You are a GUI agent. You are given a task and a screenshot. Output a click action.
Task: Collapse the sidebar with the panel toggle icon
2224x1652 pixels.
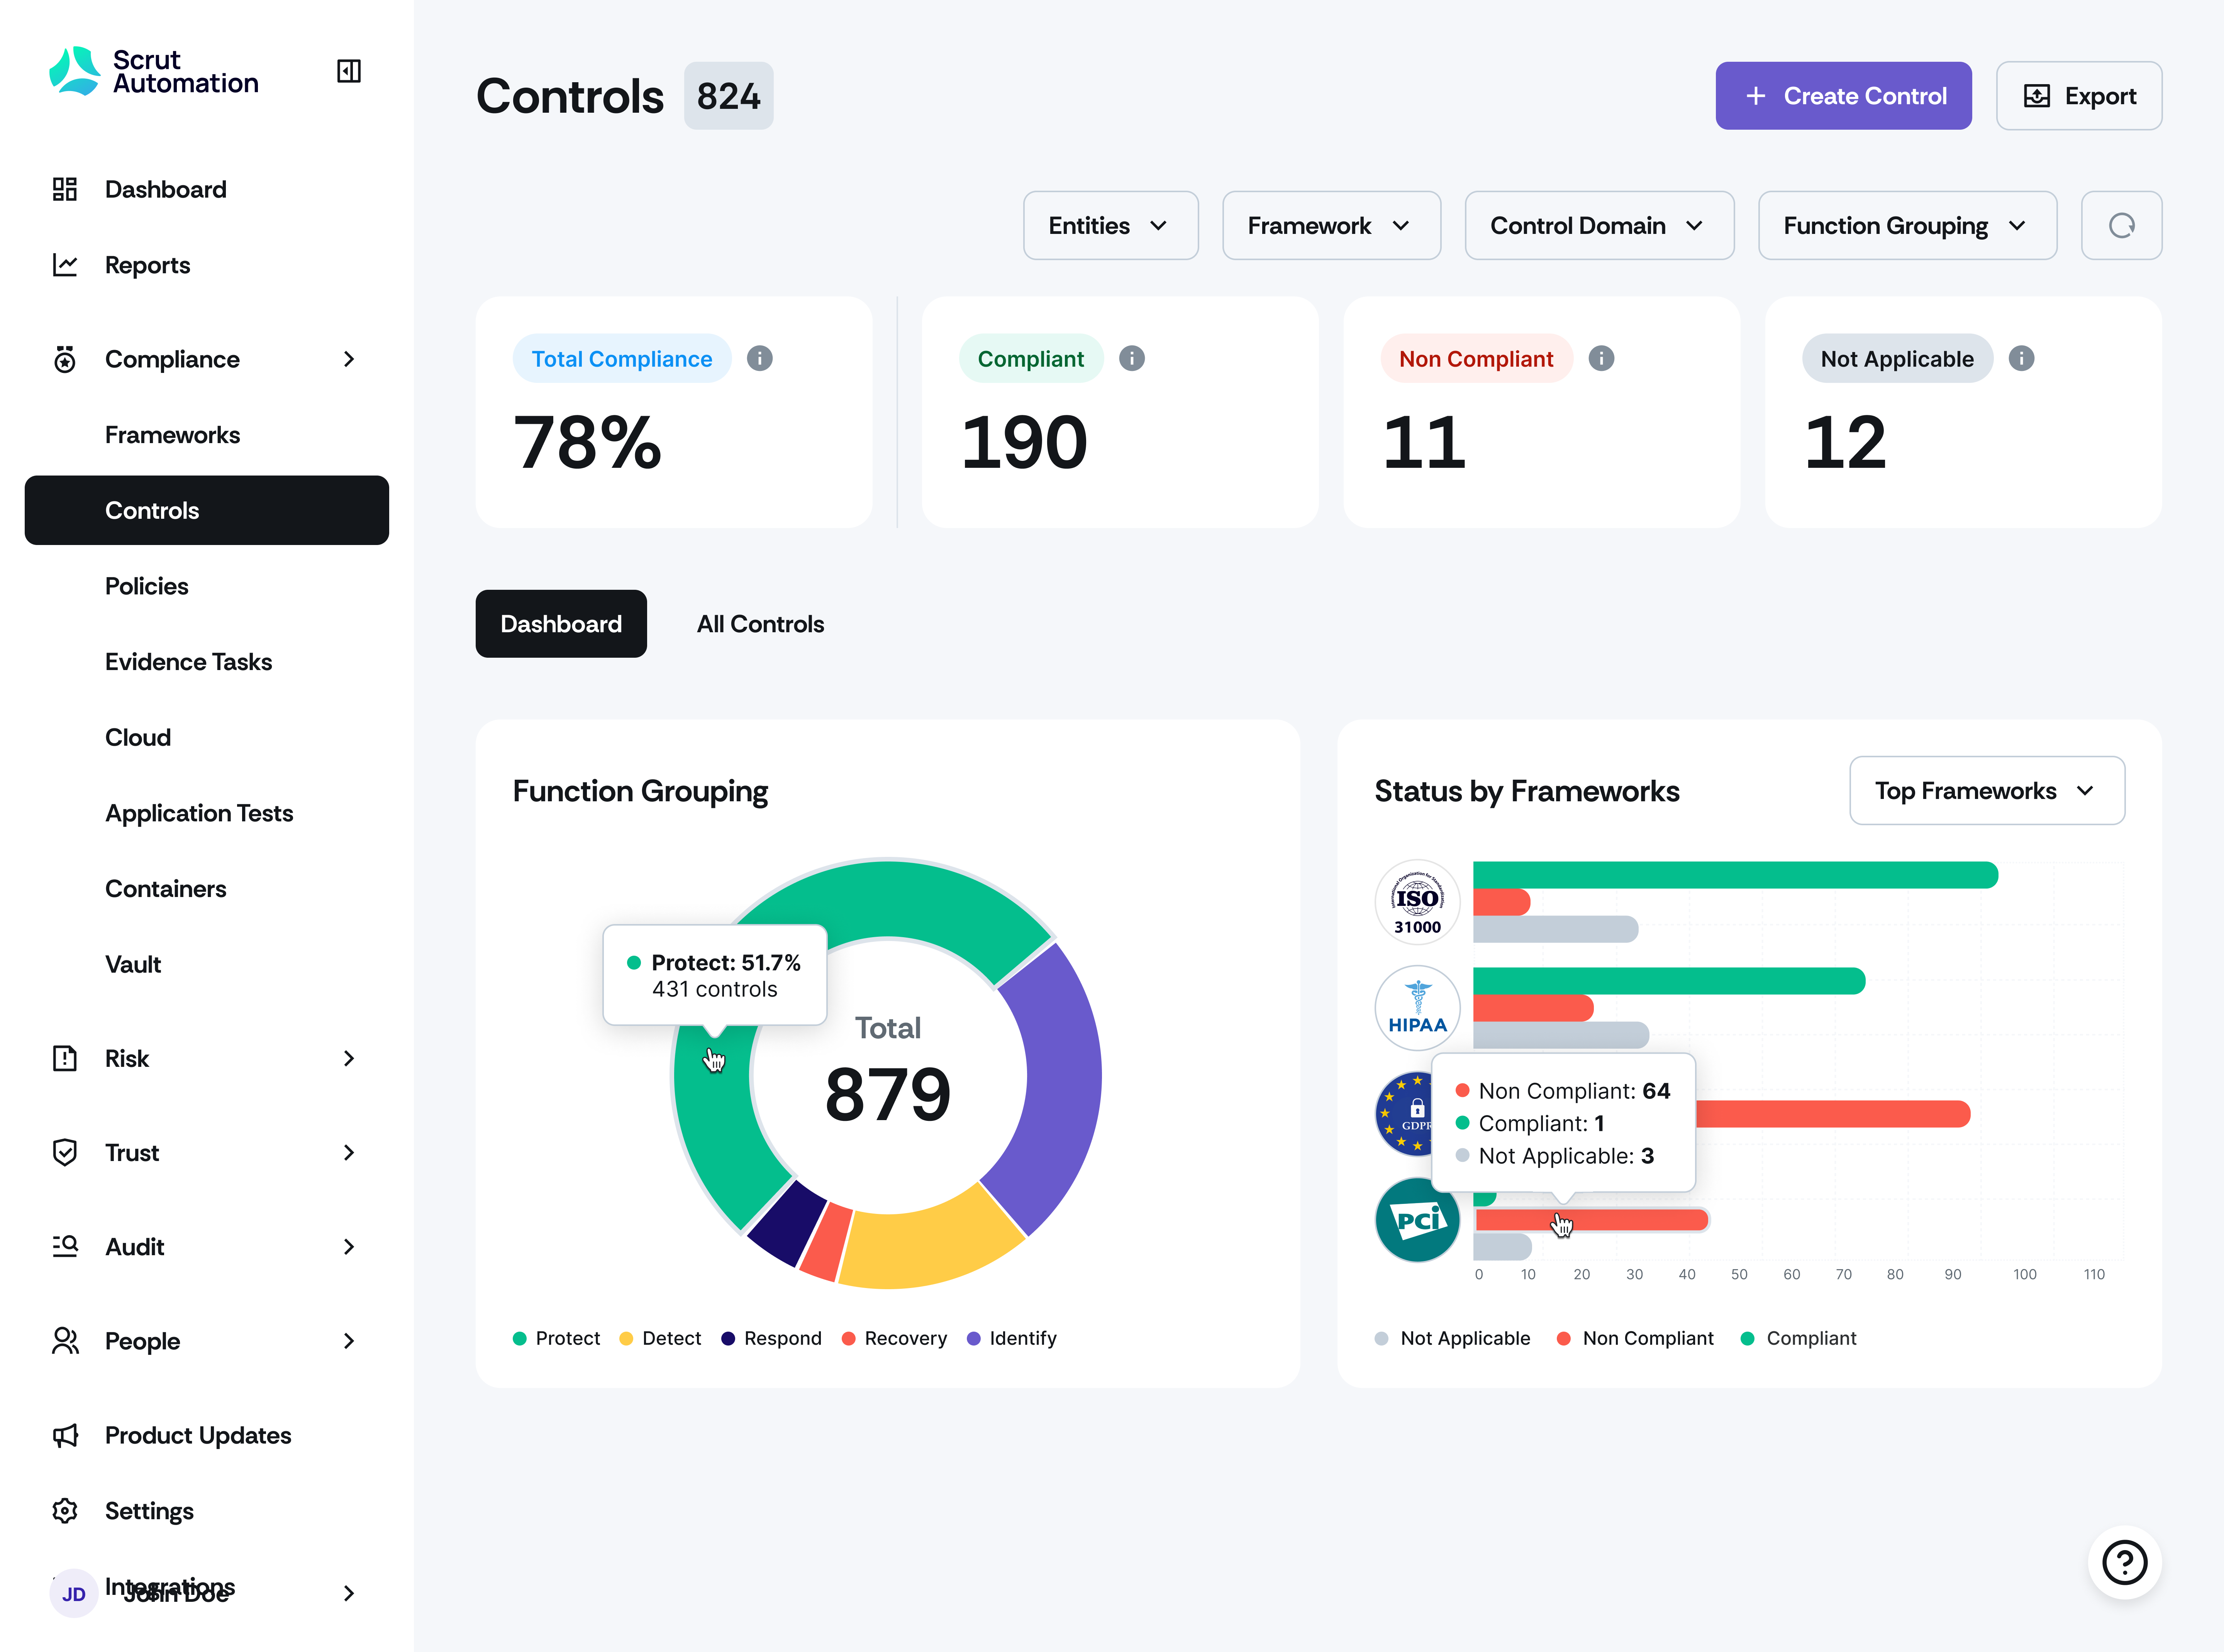(348, 71)
